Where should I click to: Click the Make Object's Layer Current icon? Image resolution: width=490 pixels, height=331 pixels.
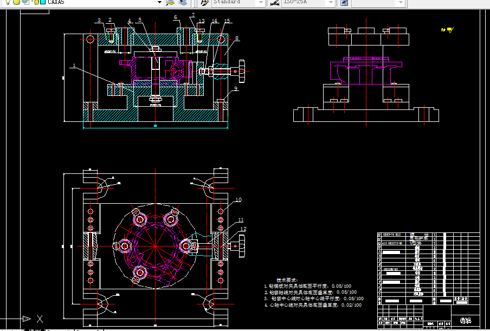[170, 2]
